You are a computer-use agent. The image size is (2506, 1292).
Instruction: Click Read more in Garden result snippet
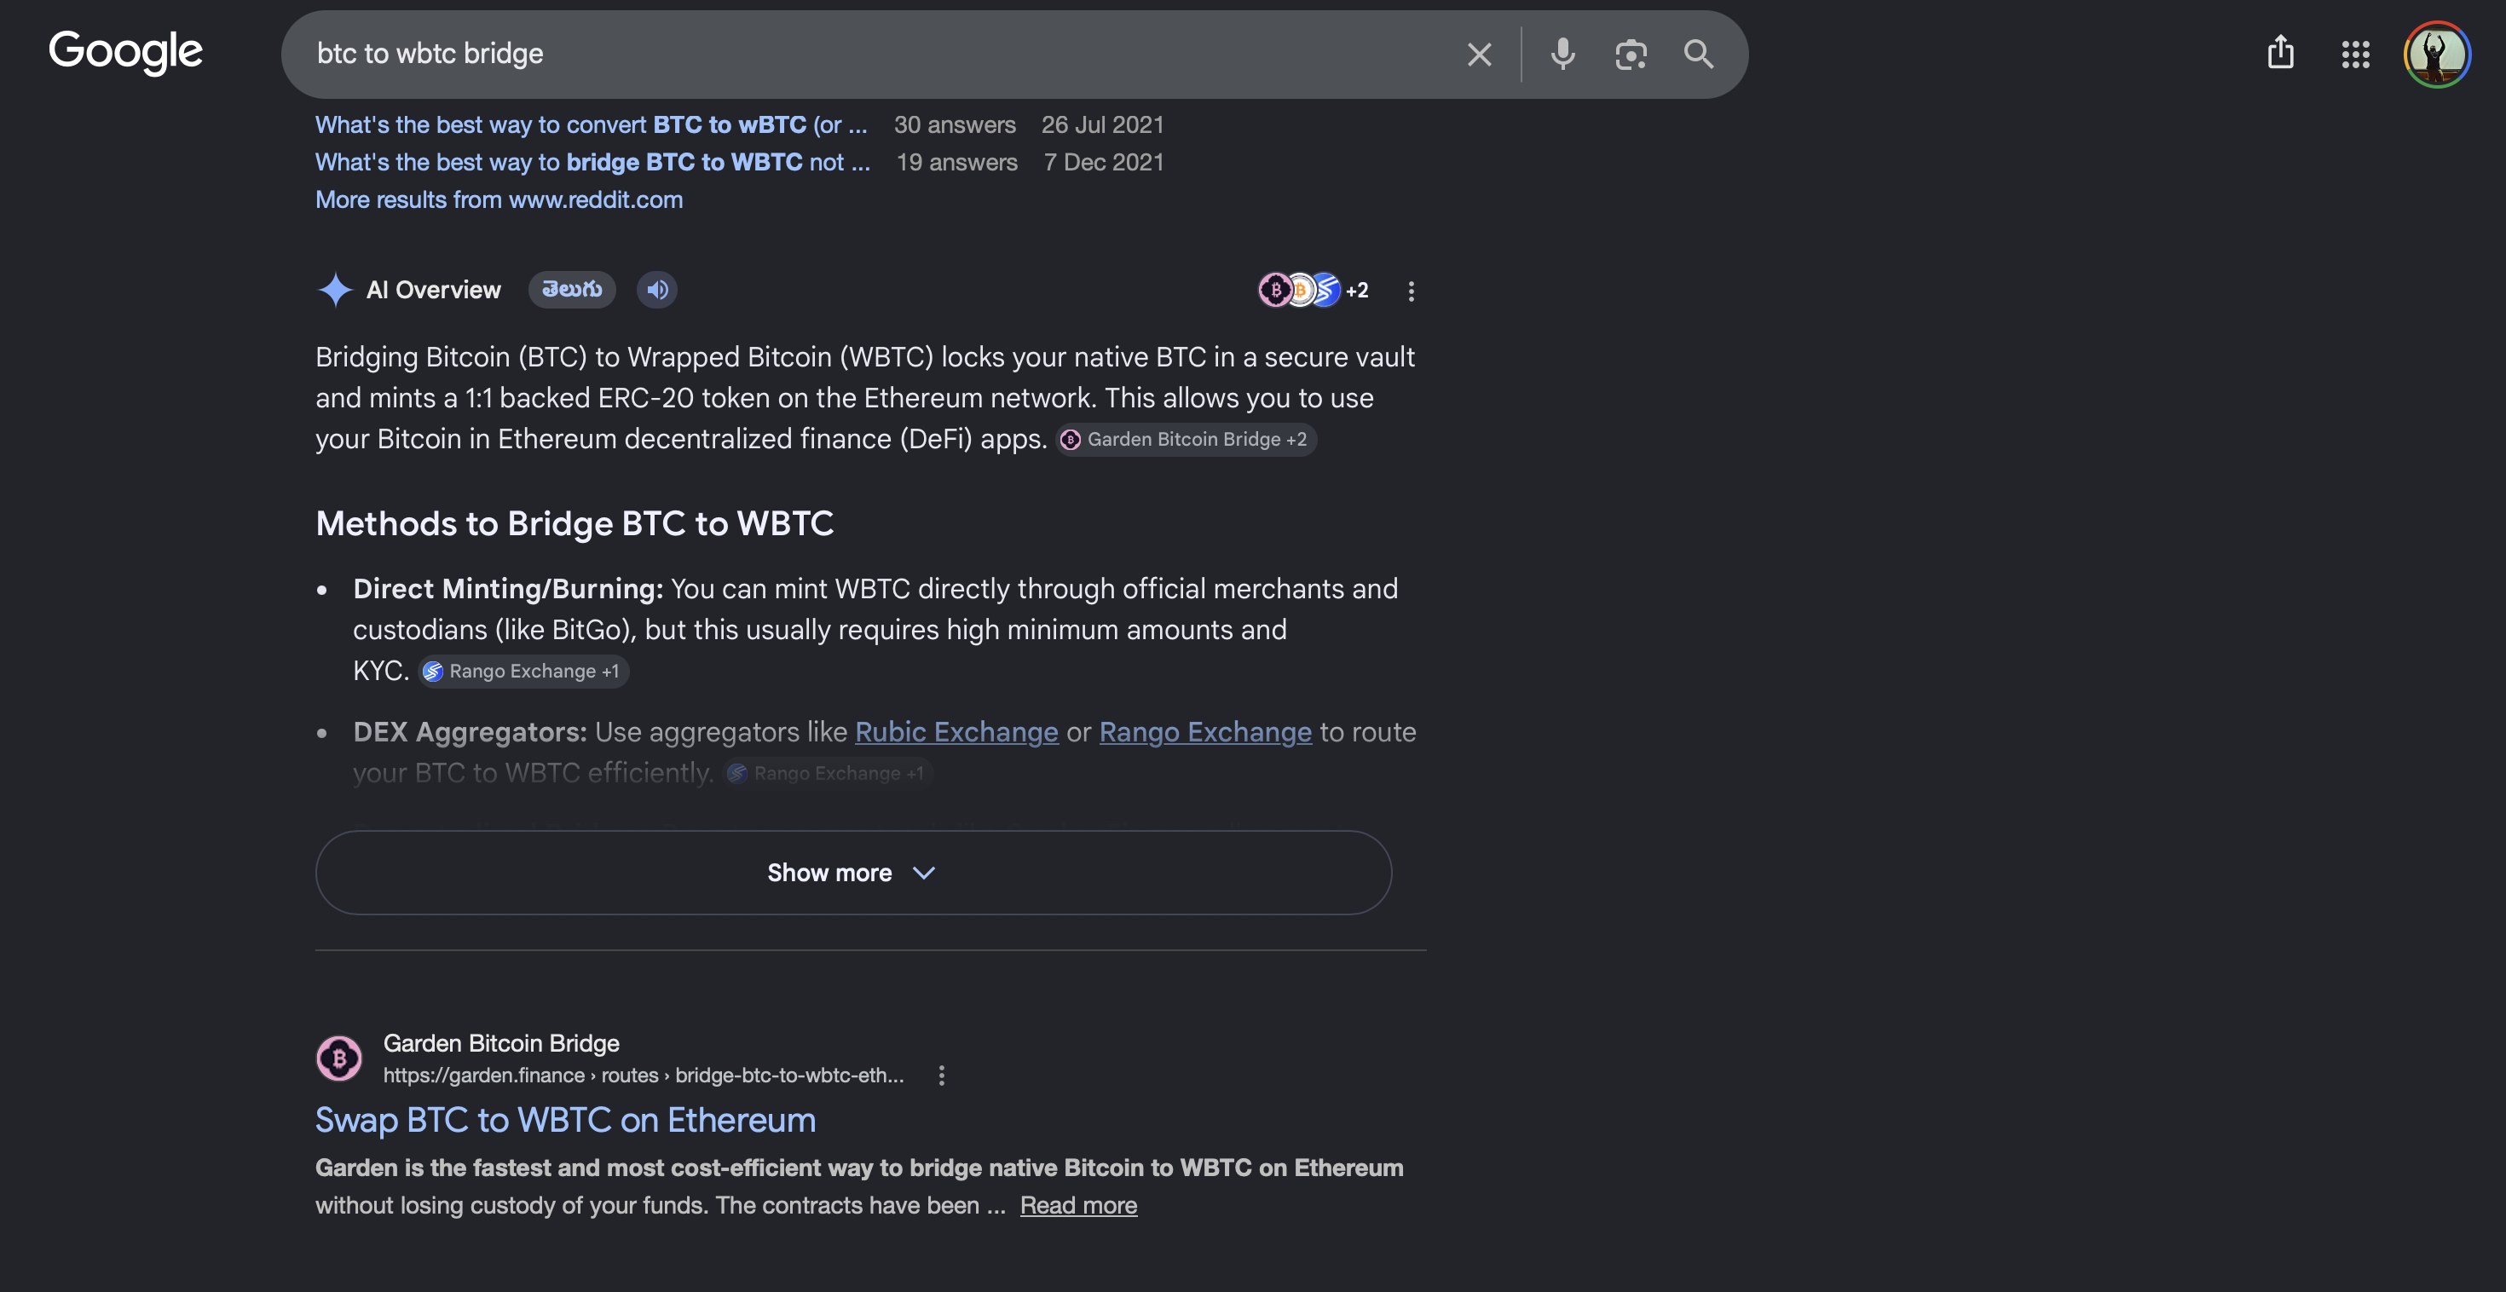1078,1205
